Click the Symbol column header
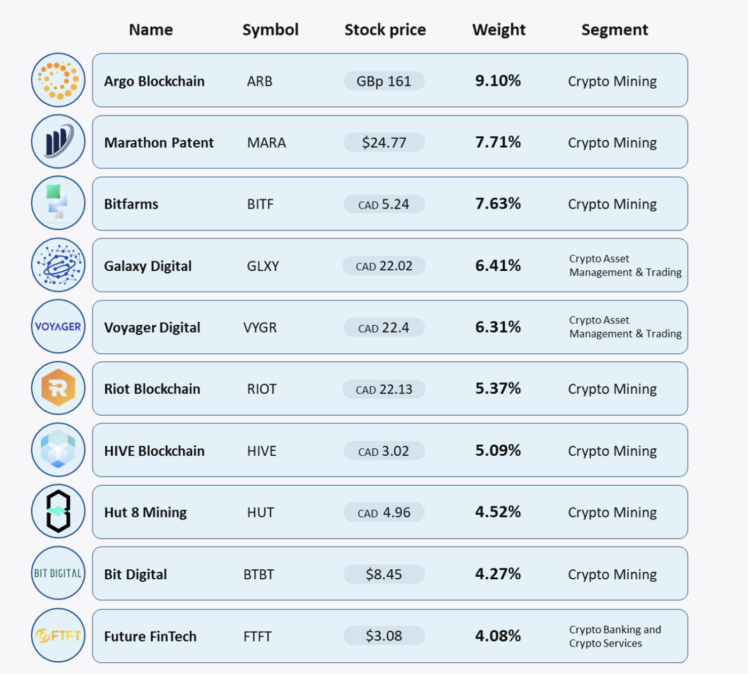748x674 pixels. pos(270,30)
